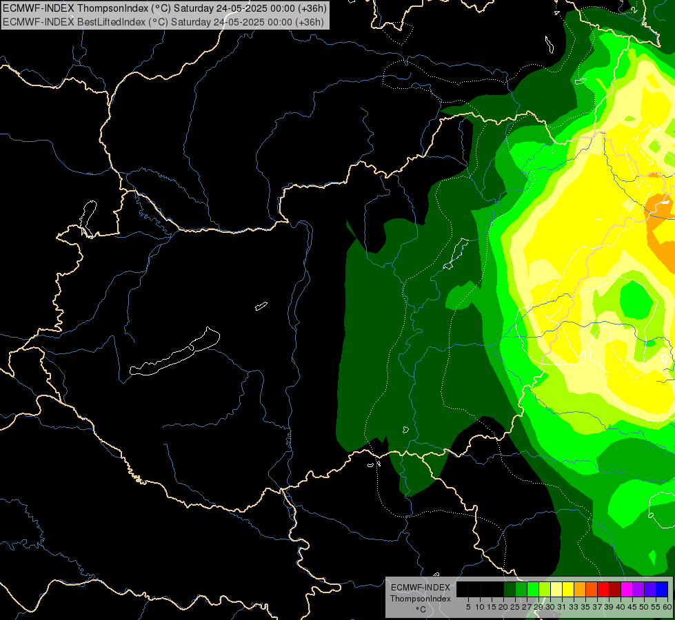675x620 pixels.
Task: Click the BestLiftedIndex title line
Action: point(163,22)
